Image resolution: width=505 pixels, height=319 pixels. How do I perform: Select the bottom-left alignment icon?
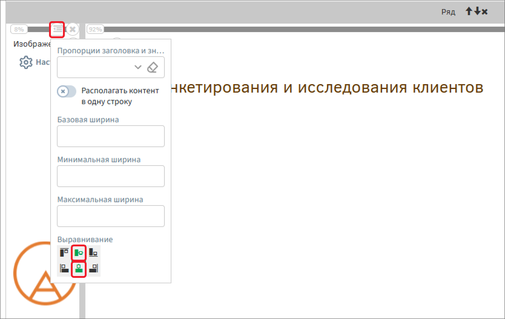click(x=64, y=268)
